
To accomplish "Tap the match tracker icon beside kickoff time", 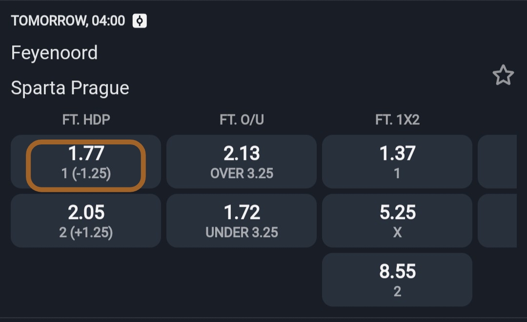I will (140, 21).
